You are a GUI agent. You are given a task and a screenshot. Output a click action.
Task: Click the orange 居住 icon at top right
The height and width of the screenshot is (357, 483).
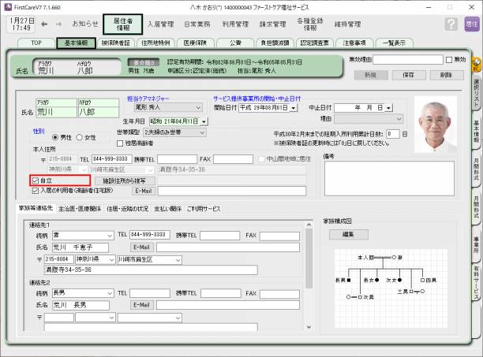coord(471,24)
